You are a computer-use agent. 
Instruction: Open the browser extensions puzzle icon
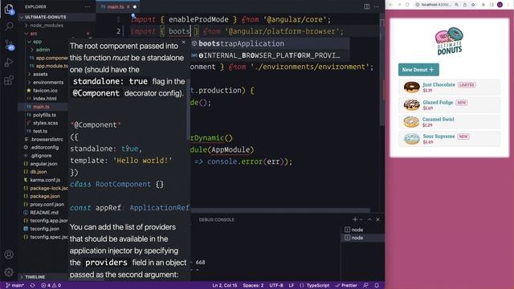[x=483, y=5]
